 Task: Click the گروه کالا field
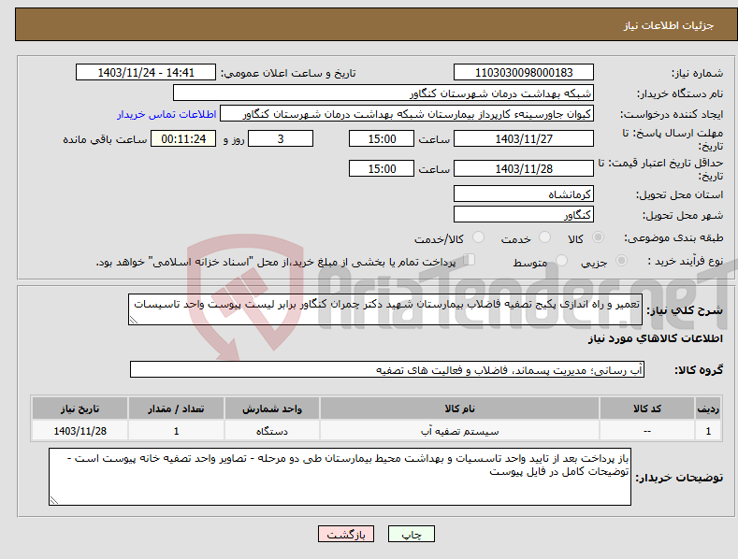click(x=387, y=370)
